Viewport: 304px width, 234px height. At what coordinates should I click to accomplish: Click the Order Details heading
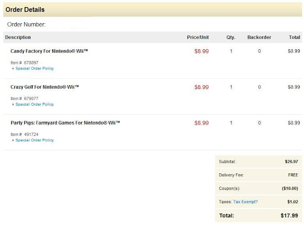click(25, 10)
